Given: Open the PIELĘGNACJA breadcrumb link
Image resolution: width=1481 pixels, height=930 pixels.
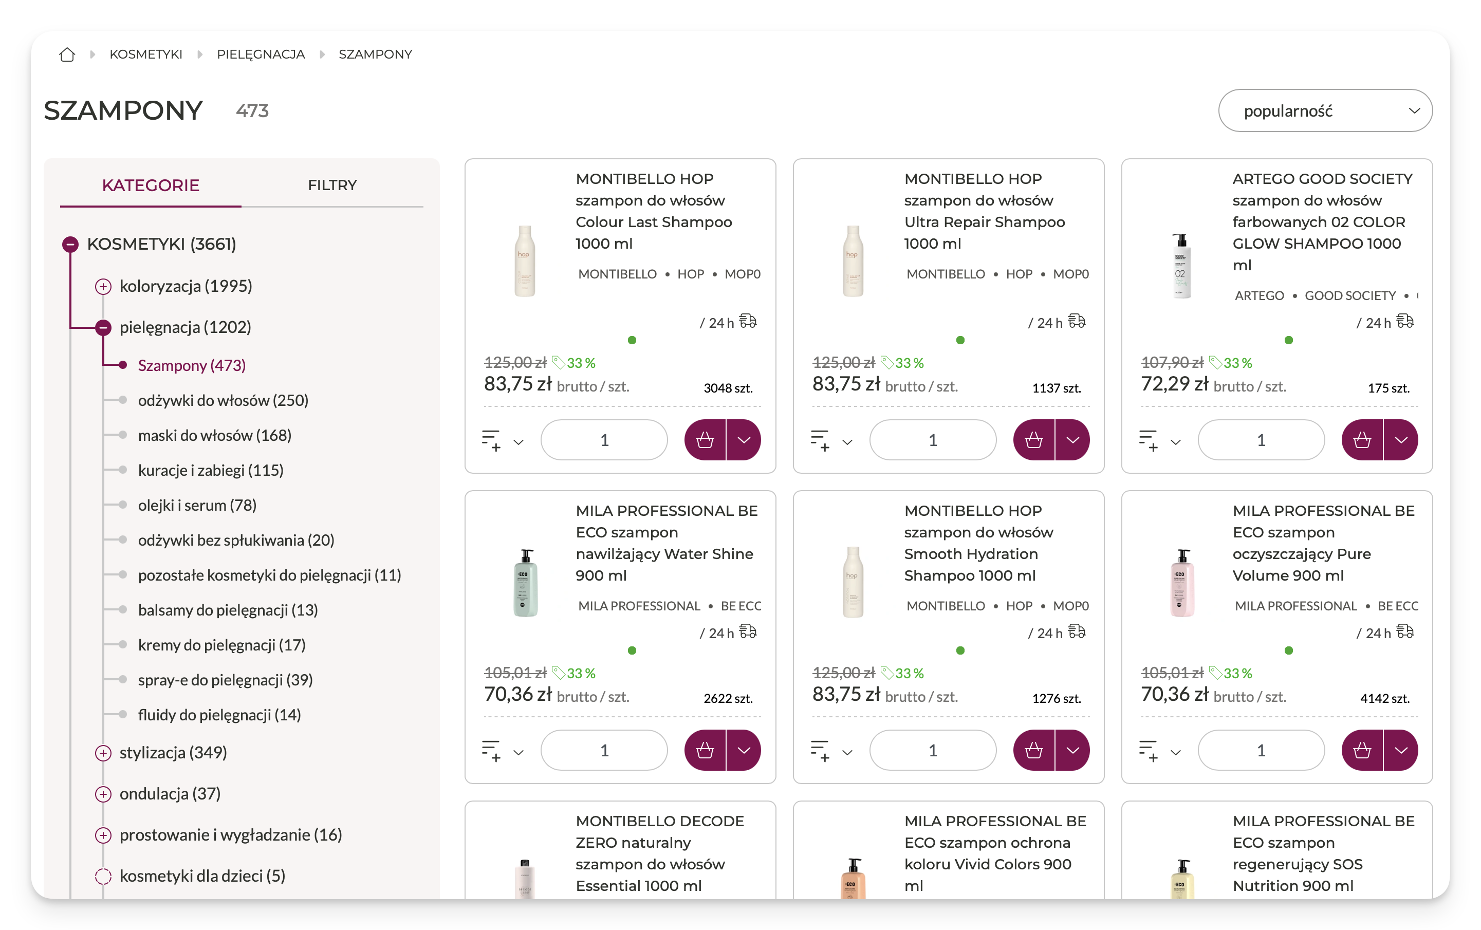Looking at the screenshot, I should tap(261, 55).
